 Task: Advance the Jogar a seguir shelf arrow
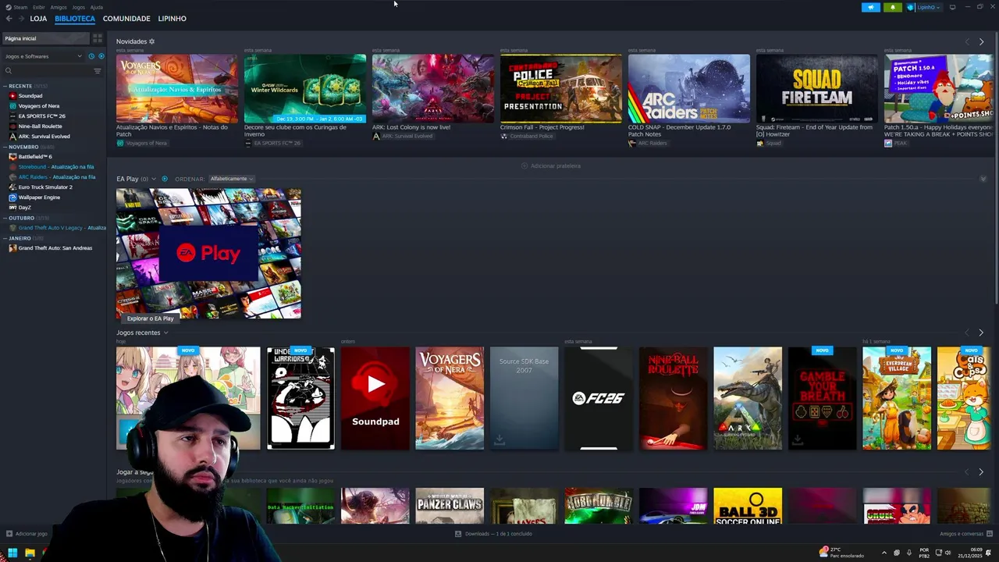[x=981, y=471]
